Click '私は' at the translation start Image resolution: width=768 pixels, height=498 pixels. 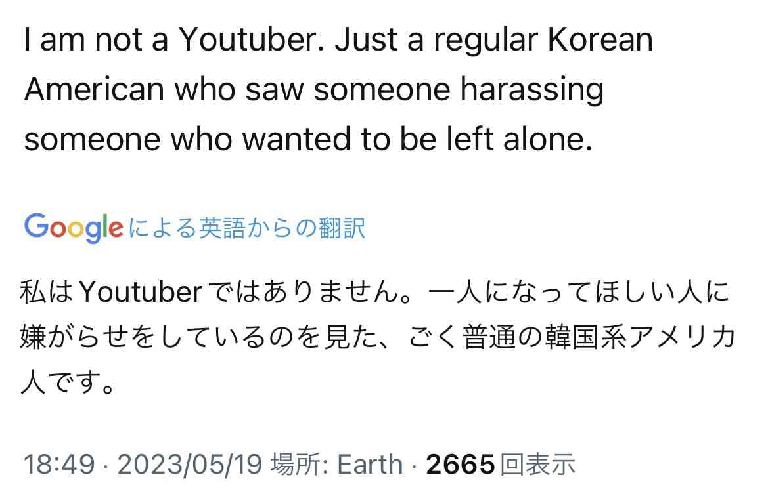click(x=47, y=292)
